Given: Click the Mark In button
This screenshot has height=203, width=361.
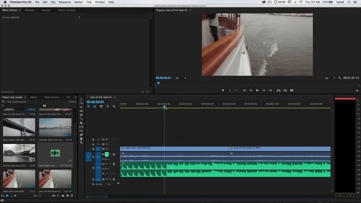Looking at the screenshot, I should point(230,90).
